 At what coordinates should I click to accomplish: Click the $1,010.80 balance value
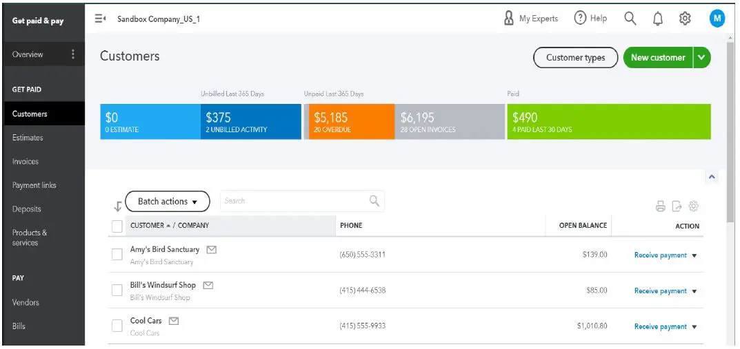coord(592,326)
